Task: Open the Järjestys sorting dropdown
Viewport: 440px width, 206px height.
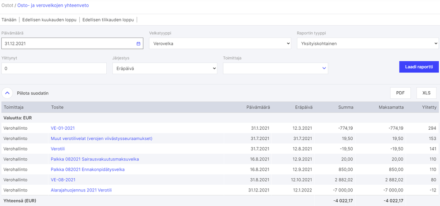Action: [x=164, y=68]
